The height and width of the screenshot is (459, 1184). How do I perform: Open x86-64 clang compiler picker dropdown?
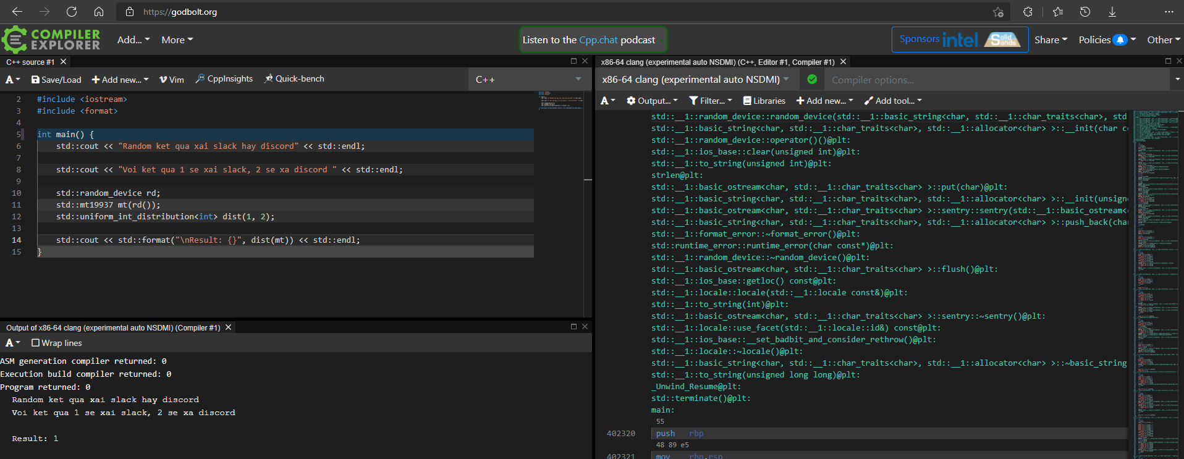[x=697, y=79]
